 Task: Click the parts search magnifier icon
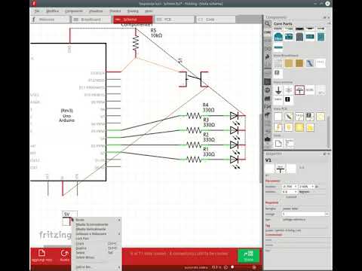[x=268, y=23]
